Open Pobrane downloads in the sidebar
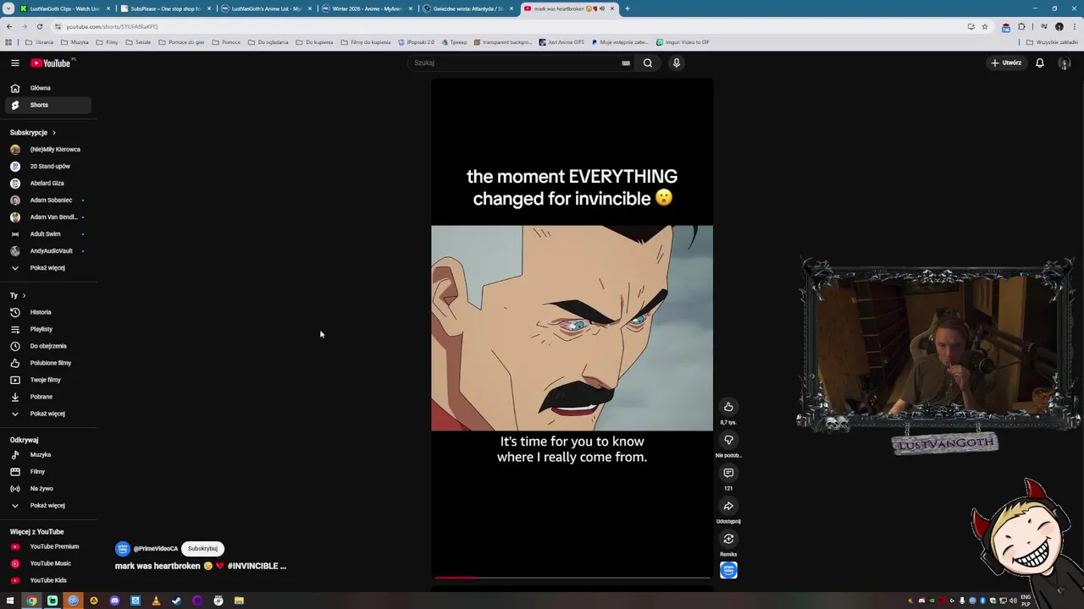 point(47,397)
